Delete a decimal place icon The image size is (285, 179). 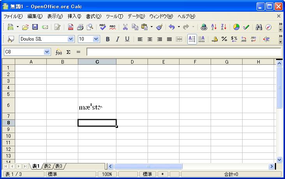(253, 39)
